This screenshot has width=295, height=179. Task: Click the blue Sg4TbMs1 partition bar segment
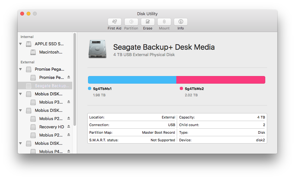pos(132,80)
